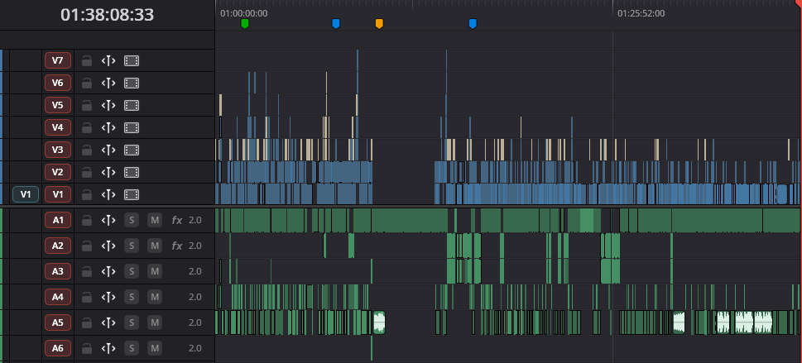Disable video track V6 filmstrip icon
This screenshot has height=363, width=802.
(x=132, y=83)
